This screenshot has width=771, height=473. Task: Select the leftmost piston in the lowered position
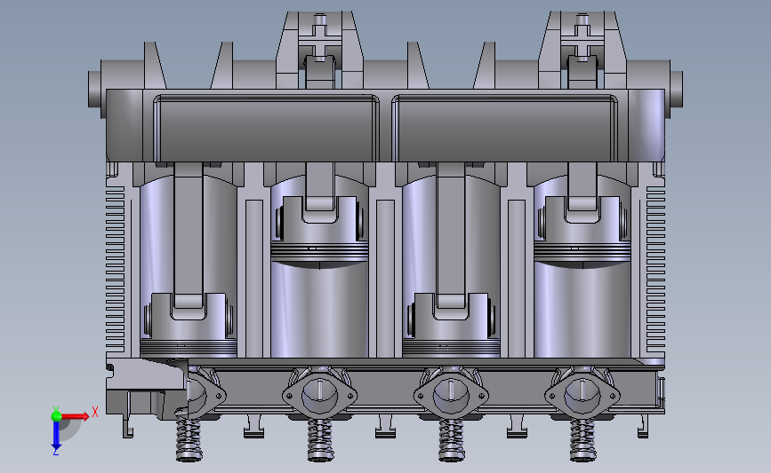pyautogui.click(x=189, y=325)
